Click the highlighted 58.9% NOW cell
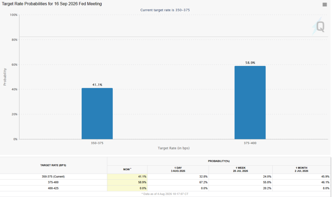This screenshot has height=197, width=332. point(127,182)
